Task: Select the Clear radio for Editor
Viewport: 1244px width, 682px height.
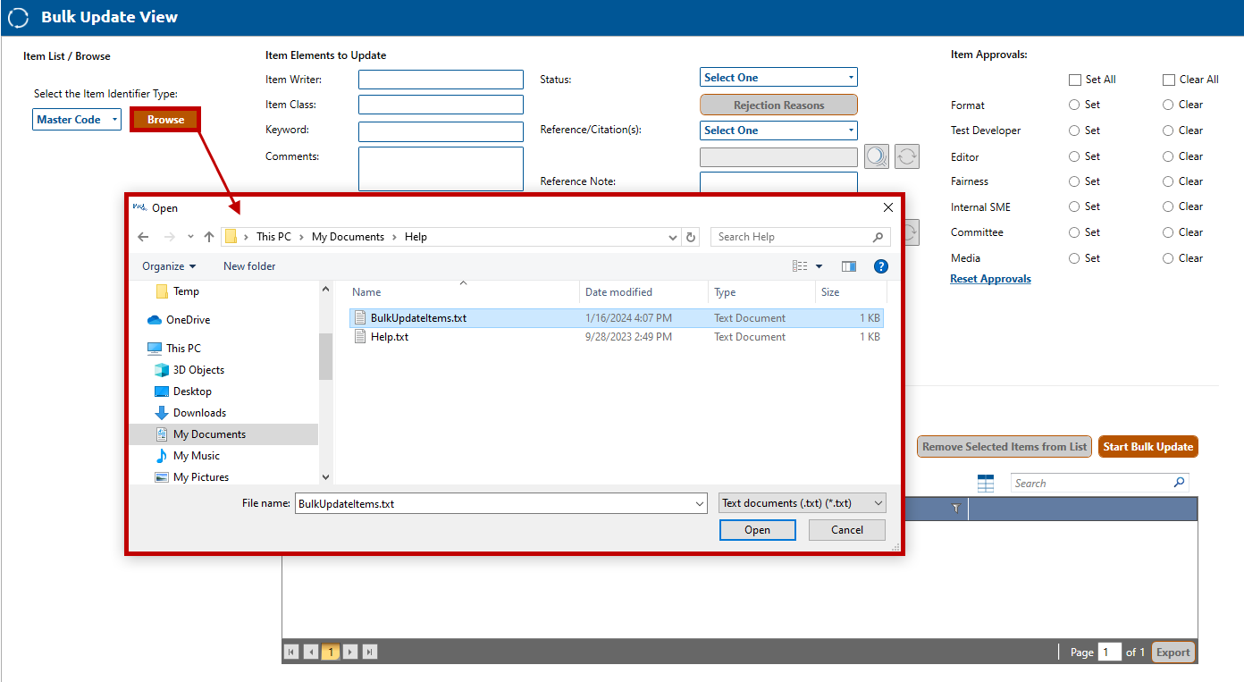Action: pyautogui.click(x=1168, y=156)
